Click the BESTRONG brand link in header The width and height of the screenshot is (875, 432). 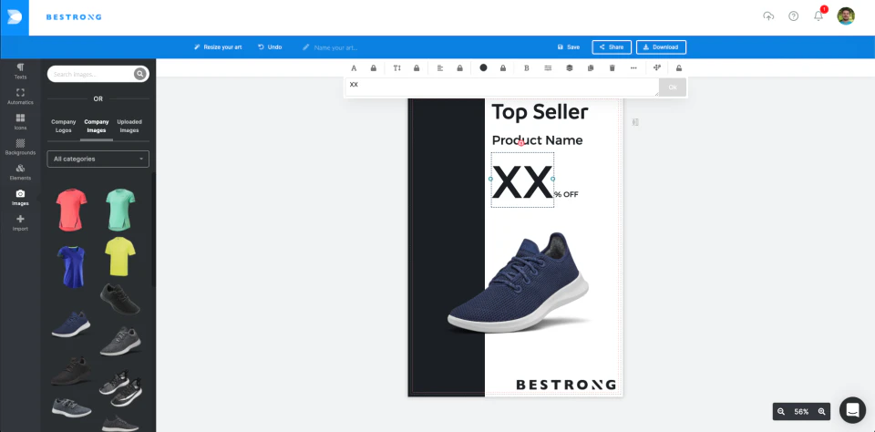click(x=74, y=17)
